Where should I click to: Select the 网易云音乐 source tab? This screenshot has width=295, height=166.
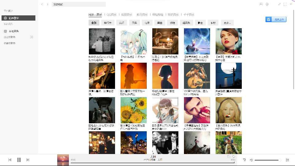point(95,15)
